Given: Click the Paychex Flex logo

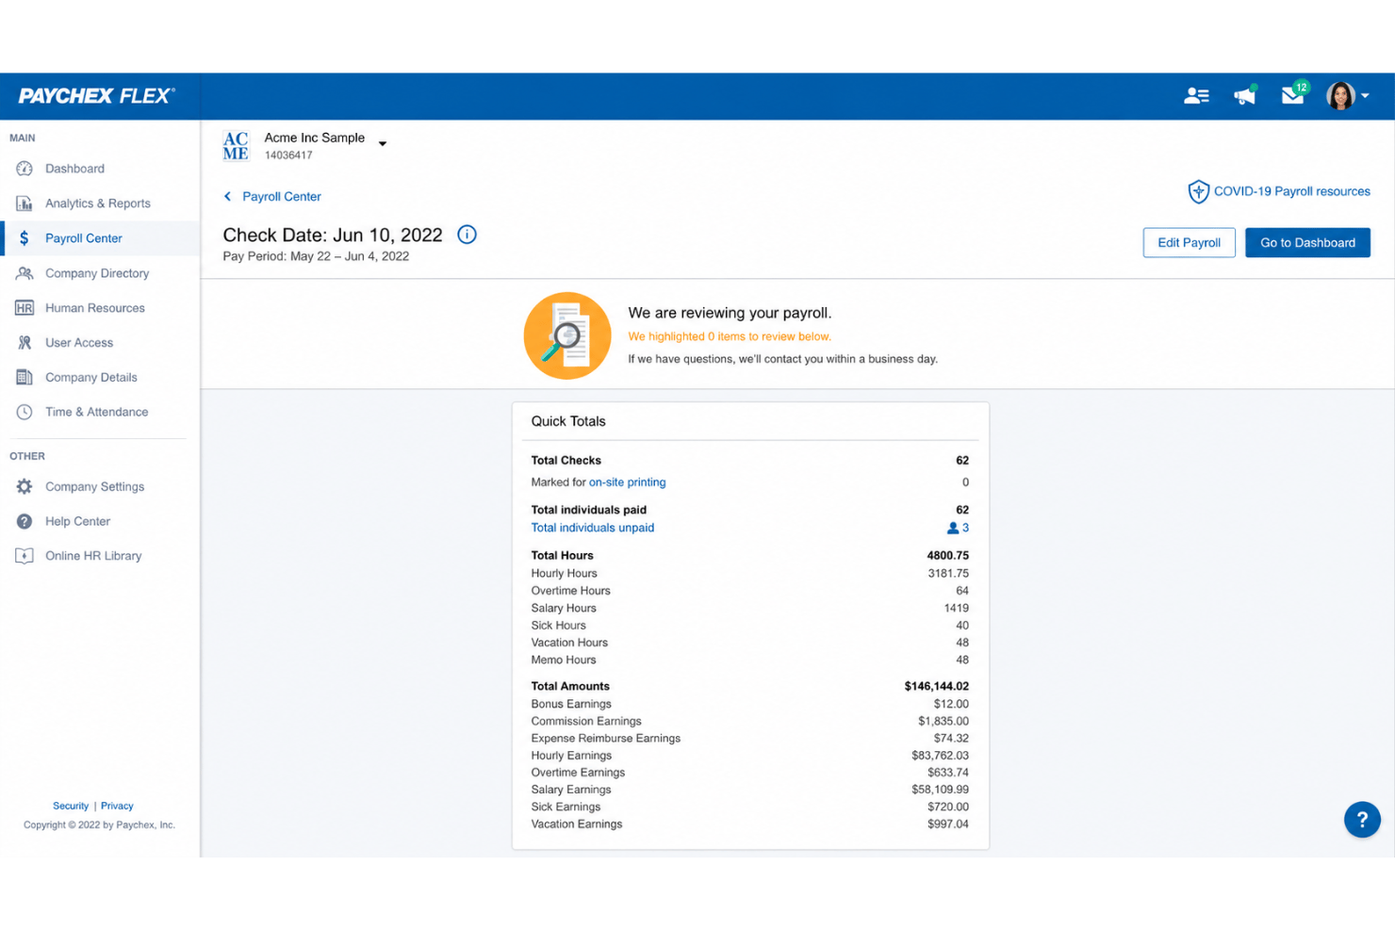Looking at the screenshot, I should [96, 95].
